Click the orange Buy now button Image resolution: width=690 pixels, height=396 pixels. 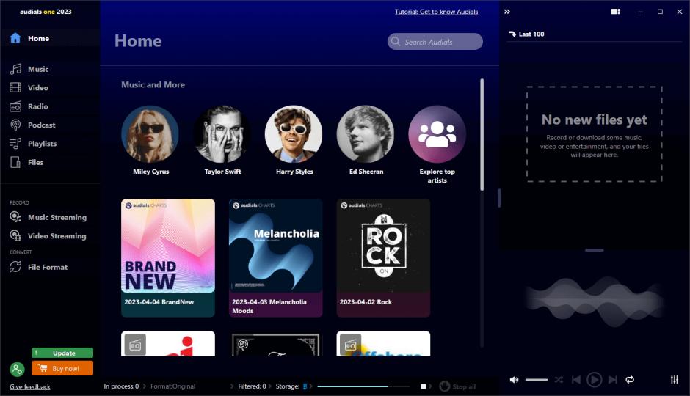(62, 368)
